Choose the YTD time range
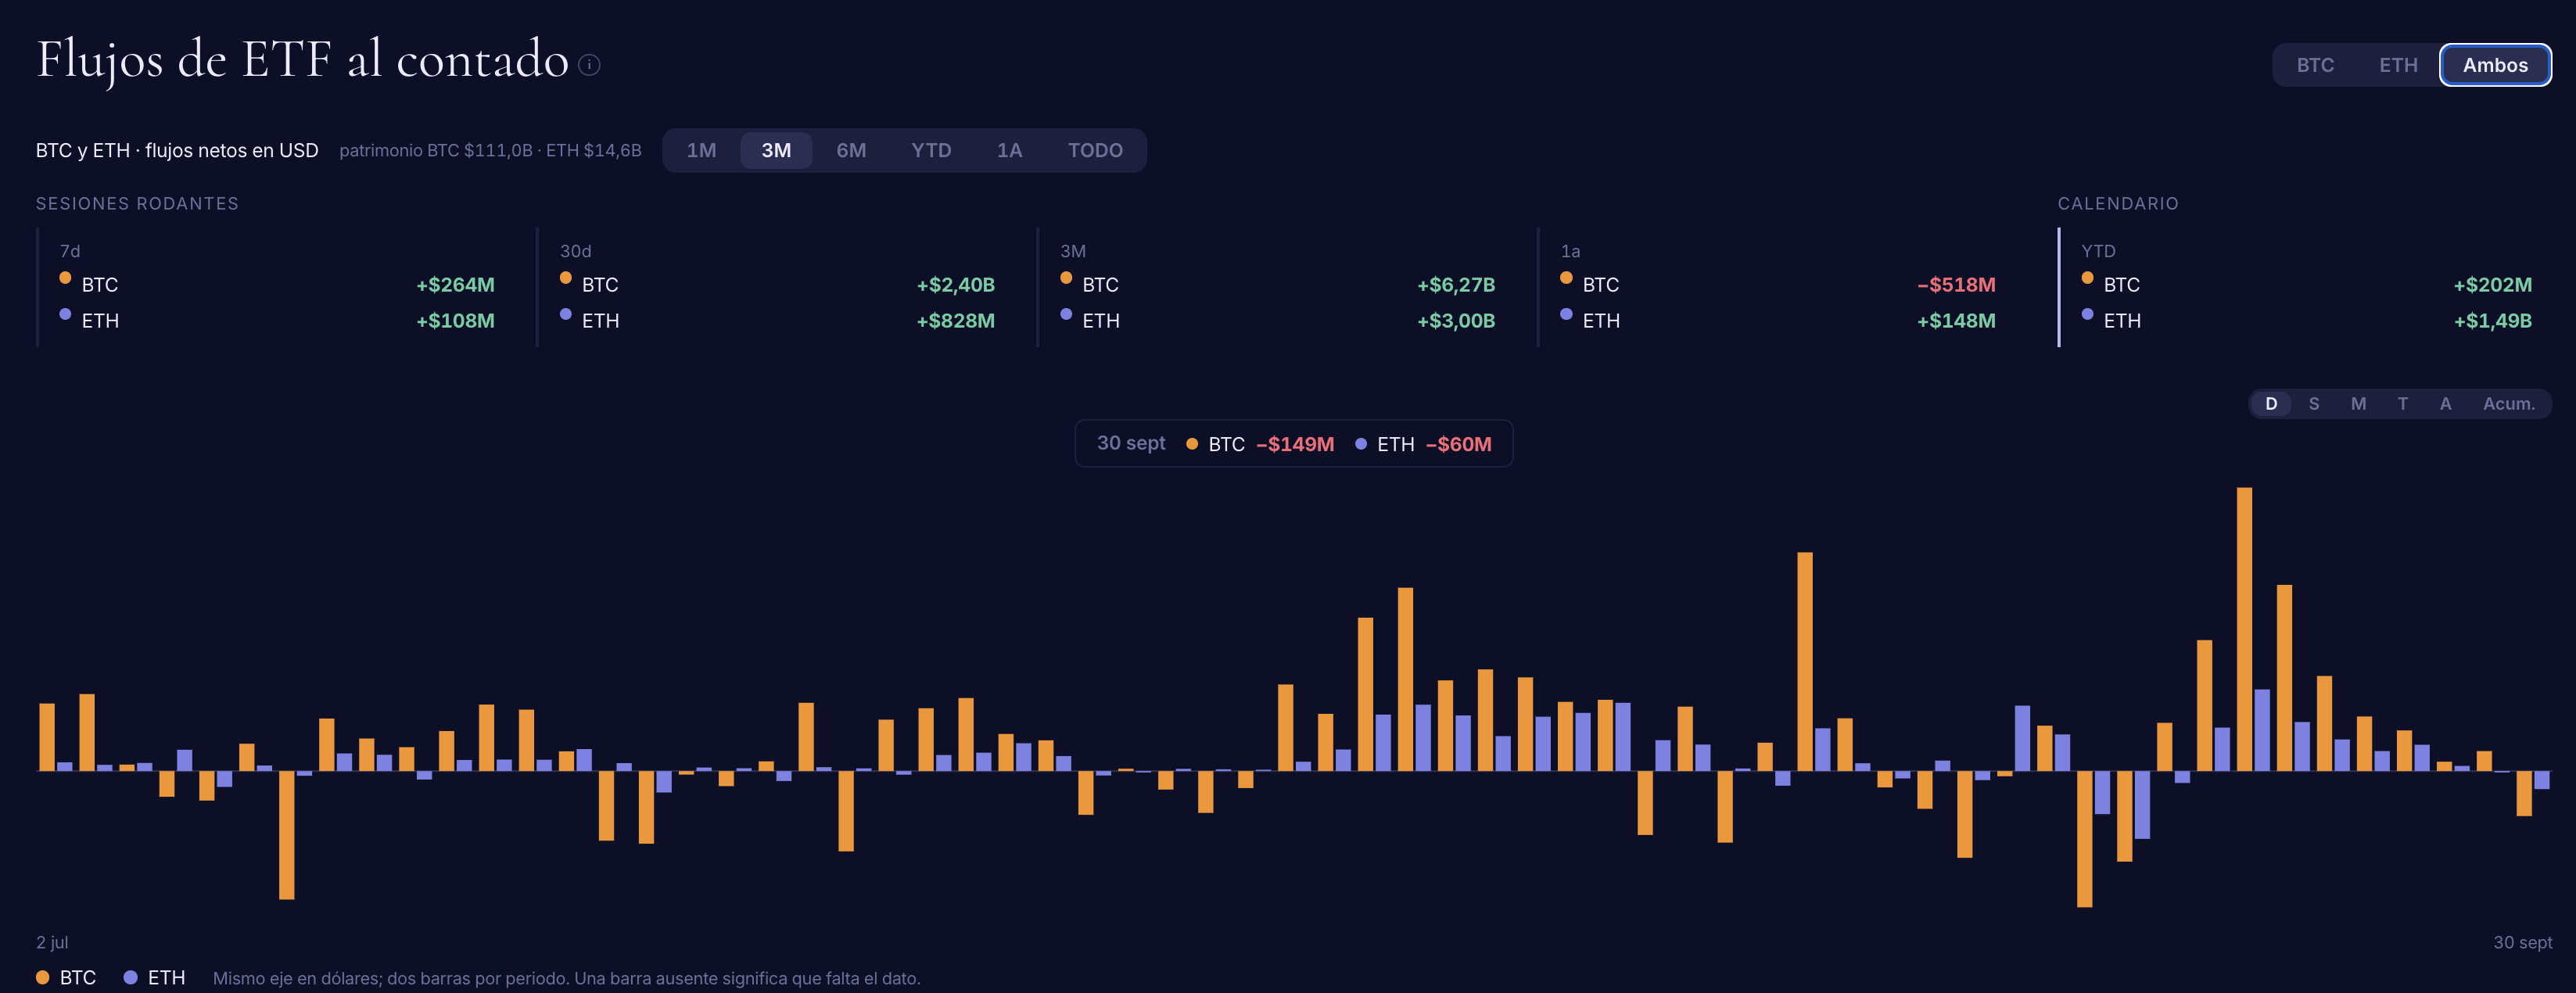Image resolution: width=2576 pixels, height=993 pixels. click(931, 150)
